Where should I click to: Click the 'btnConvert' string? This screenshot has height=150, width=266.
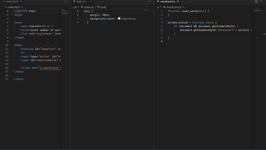click(x=226, y=30)
